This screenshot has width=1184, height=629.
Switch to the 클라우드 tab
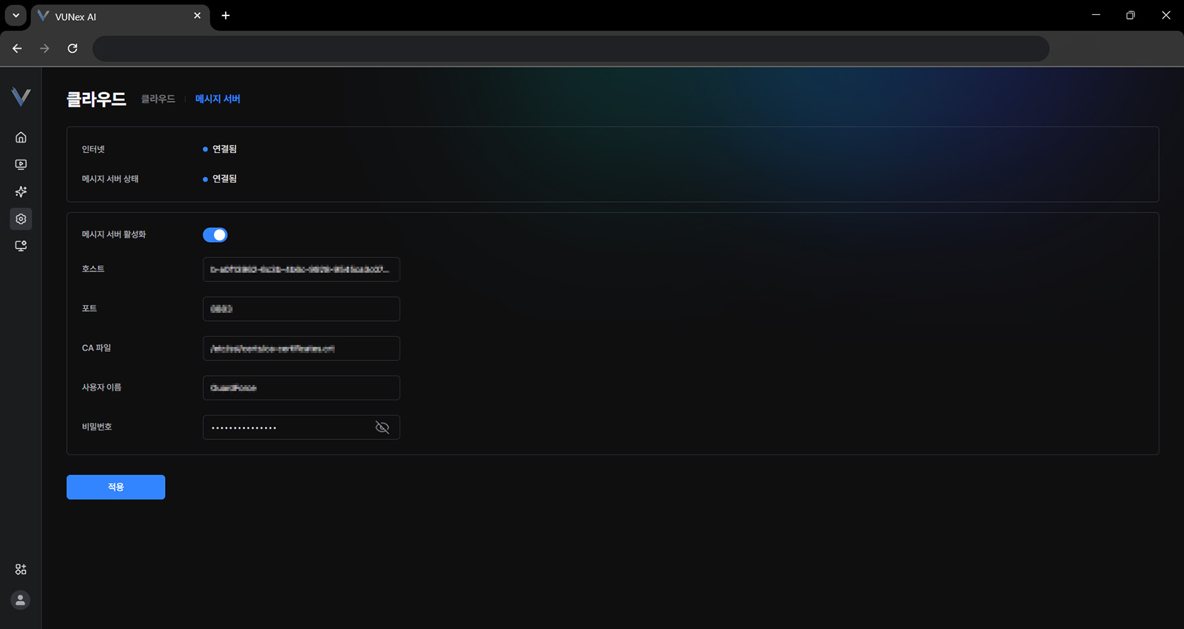(158, 99)
